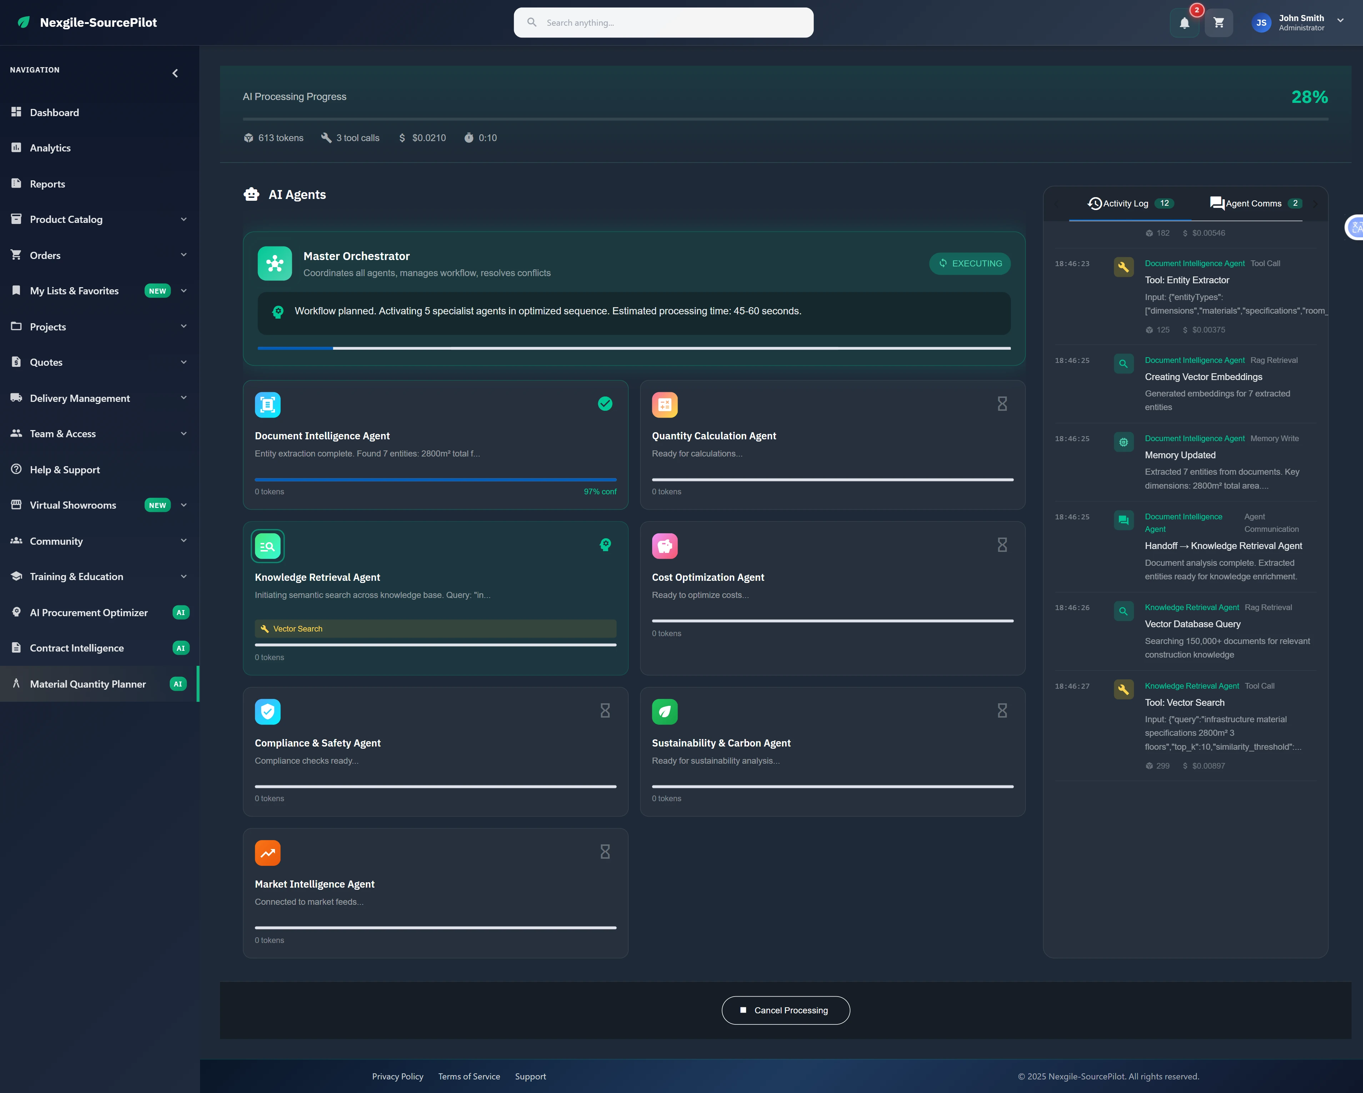Open the shopping cart
Viewport: 1363px width, 1093px height.
1219,22
